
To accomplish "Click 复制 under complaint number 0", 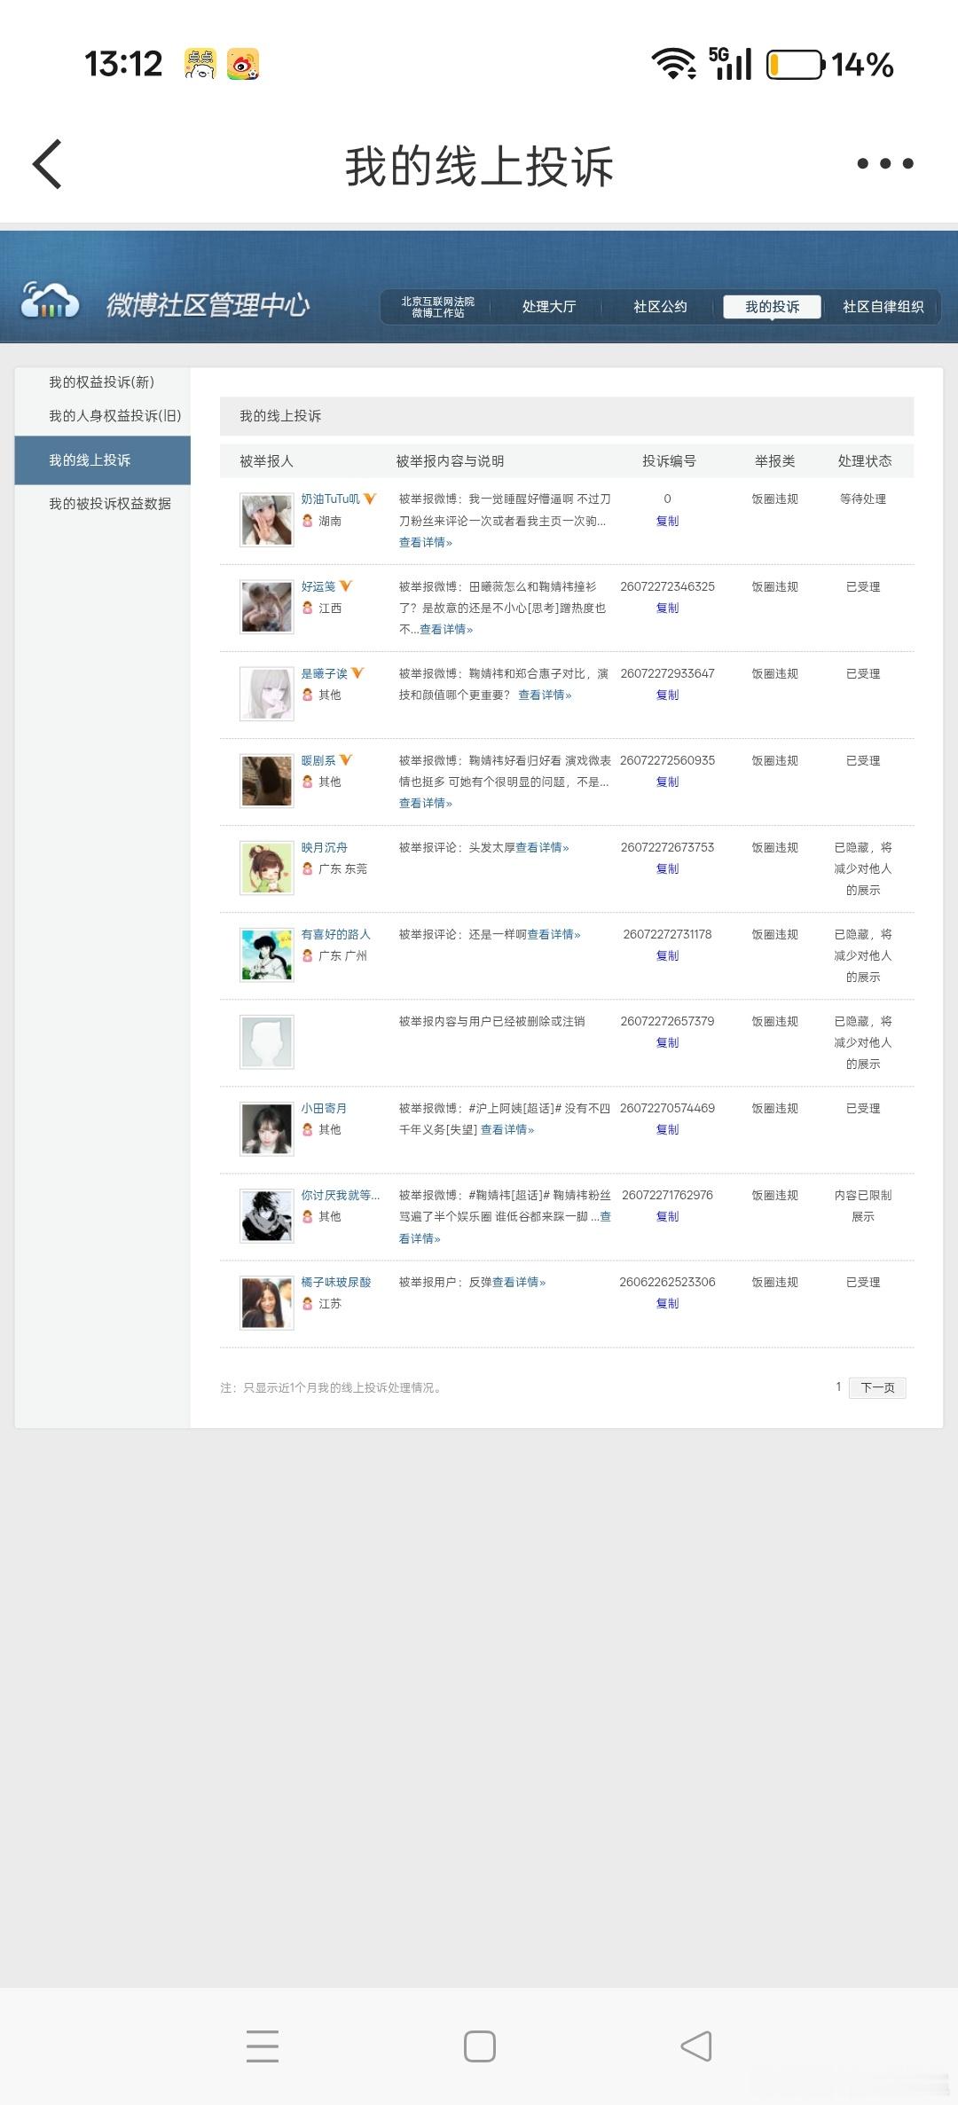I will pyautogui.click(x=667, y=521).
